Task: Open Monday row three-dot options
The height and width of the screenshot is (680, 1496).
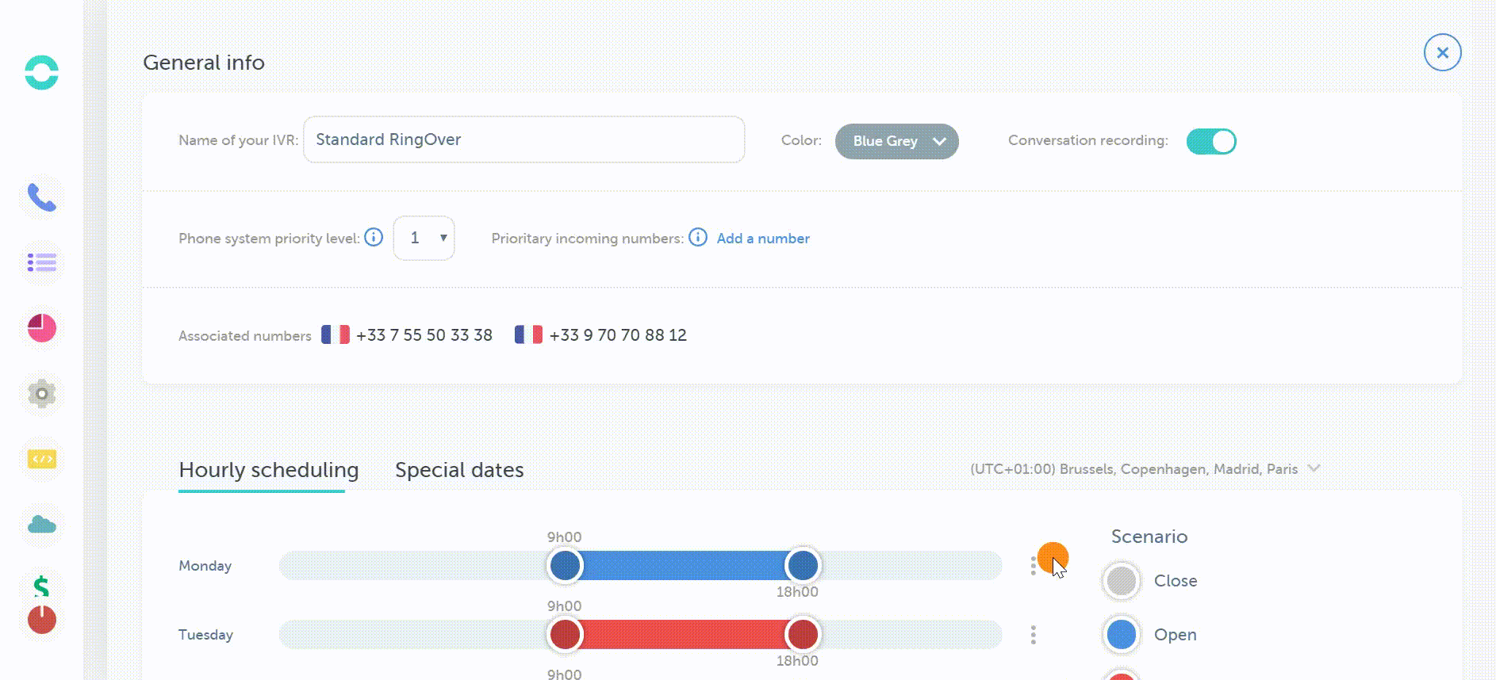Action: point(1033,566)
